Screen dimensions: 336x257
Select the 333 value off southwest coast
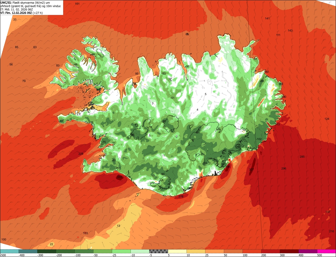[119, 177]
